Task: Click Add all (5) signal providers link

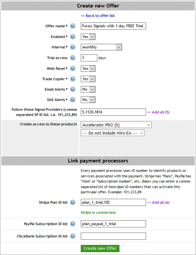Action: click(x=158, y=112)
